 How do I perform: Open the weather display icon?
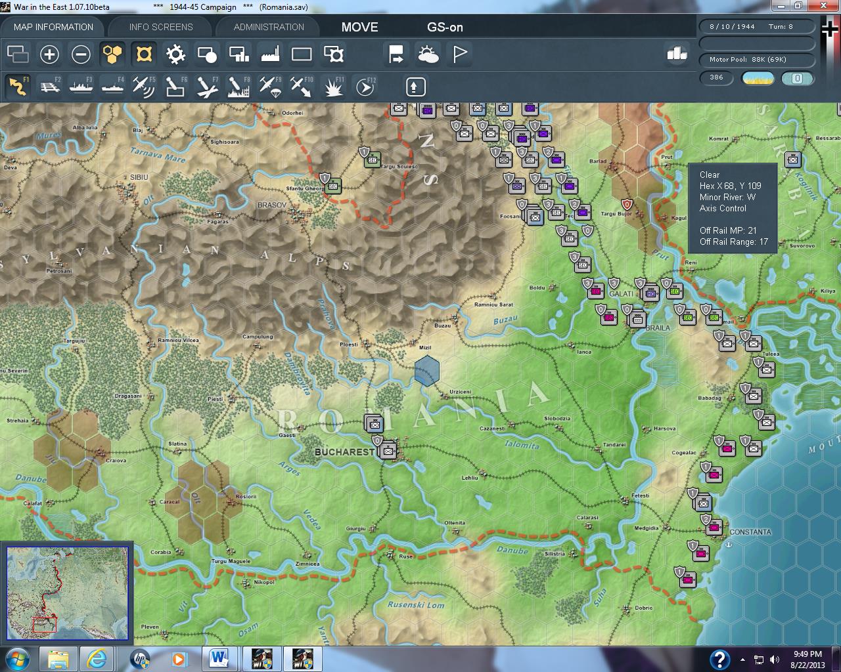coord(428,54)
